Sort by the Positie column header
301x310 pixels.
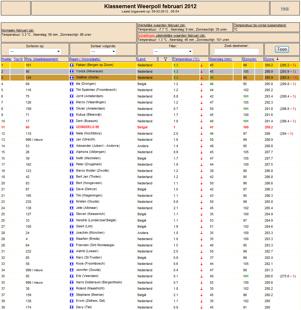point(7,59)
